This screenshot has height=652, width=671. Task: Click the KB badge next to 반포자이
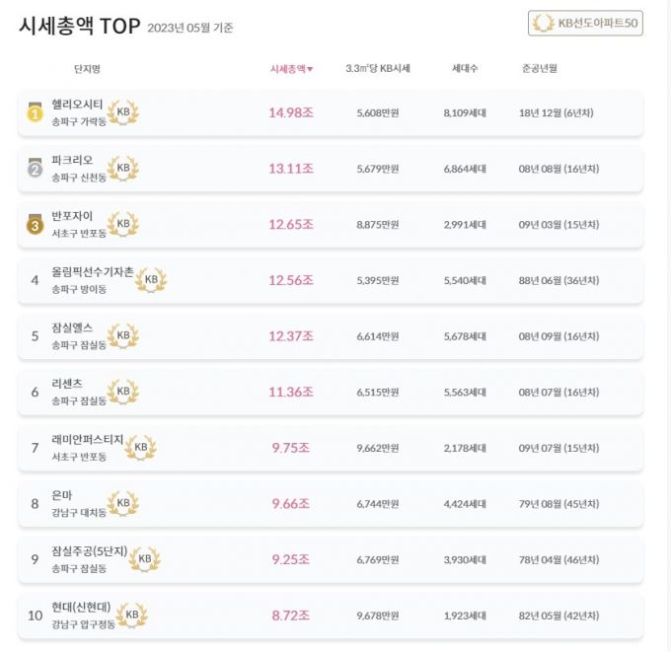(123, 225)
